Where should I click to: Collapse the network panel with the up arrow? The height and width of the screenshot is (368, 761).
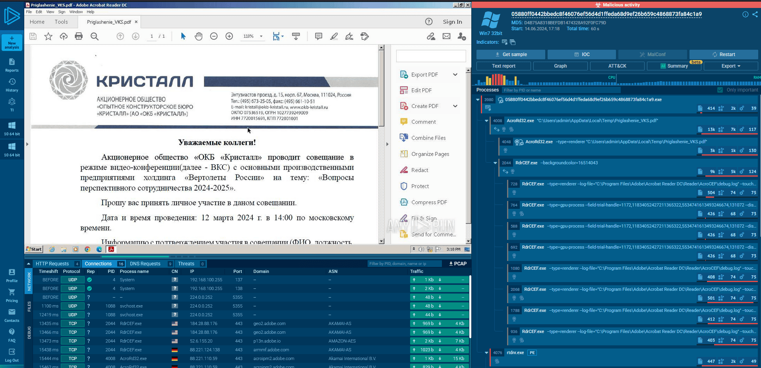(29, 264)
